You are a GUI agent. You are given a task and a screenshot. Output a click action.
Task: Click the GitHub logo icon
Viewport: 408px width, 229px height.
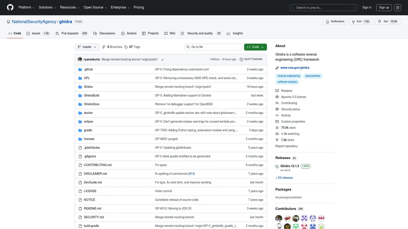coord(10,7)
